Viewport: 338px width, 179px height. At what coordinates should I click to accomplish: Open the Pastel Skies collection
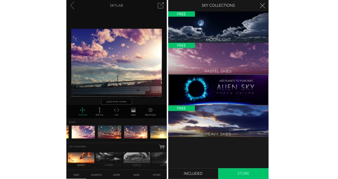point(218,59)
